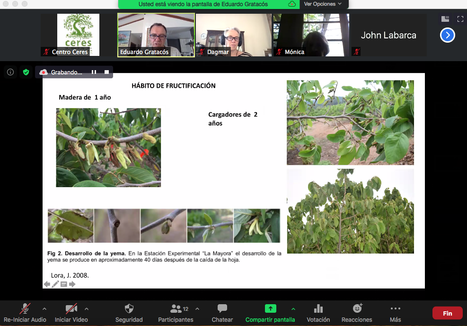Screen dimensions: 467x326
Task: Open Seguridad shield menu
Action: point(129,313)
